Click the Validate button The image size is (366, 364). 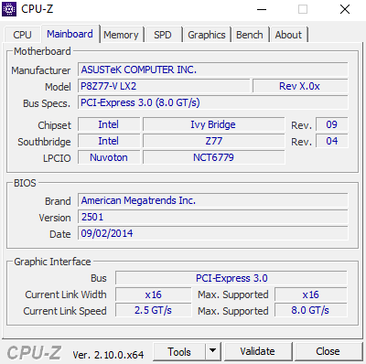[257, 351]
